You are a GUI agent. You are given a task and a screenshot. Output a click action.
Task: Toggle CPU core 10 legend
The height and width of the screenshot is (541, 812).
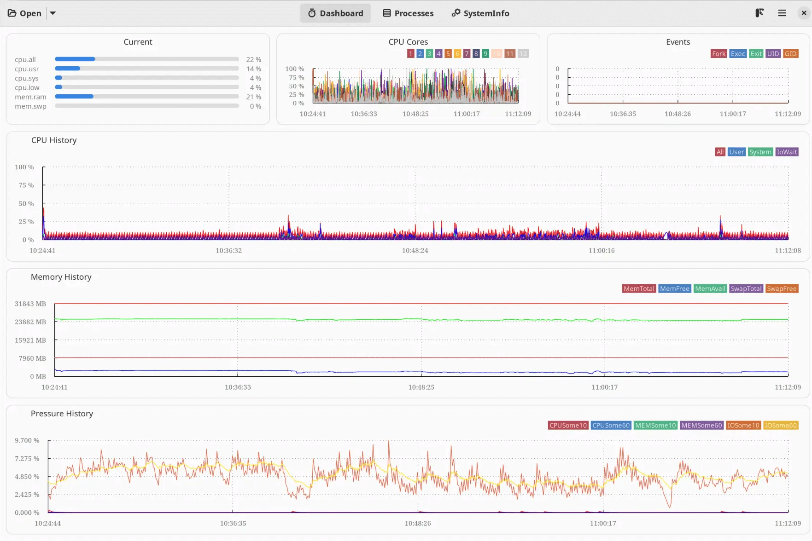(497, 54)
